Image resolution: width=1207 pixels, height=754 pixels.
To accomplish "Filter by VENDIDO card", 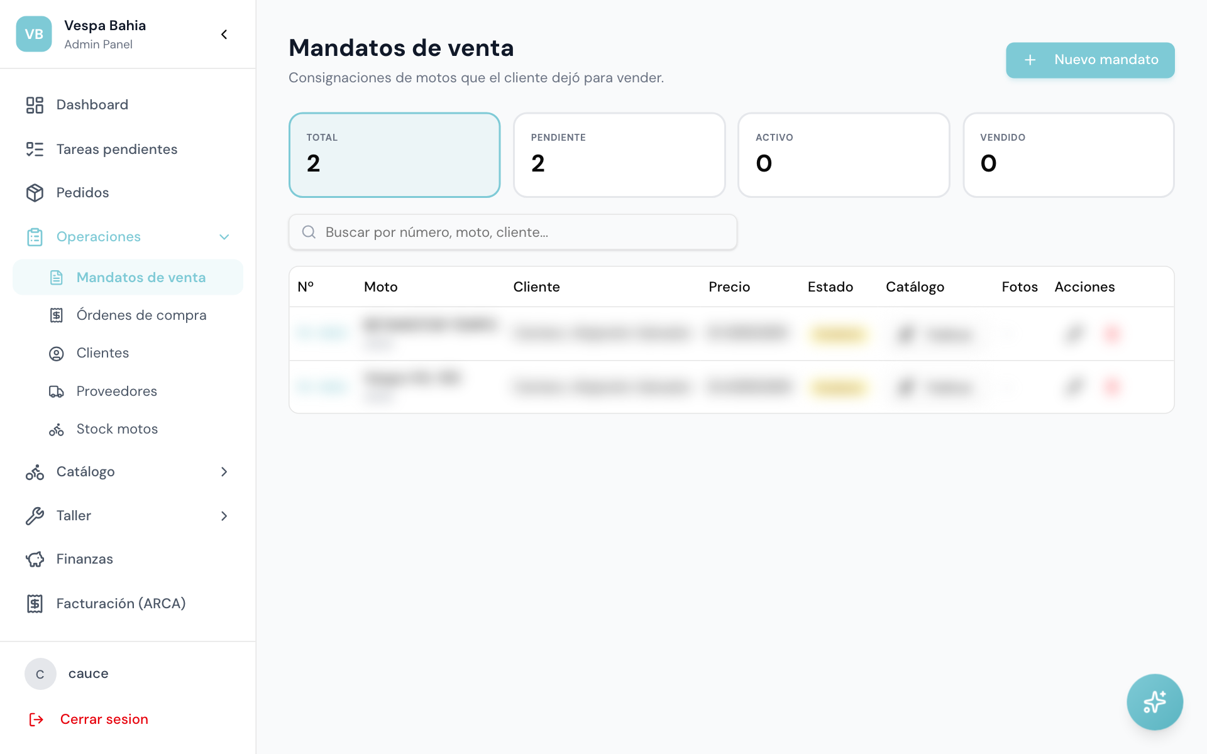I will (1069, 155).
